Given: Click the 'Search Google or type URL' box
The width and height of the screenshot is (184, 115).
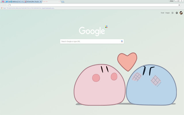Looking at the screenshot, I should click(x=92, y=41).
